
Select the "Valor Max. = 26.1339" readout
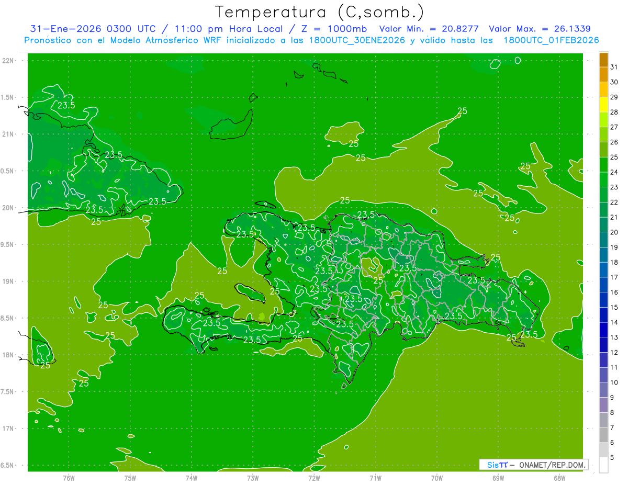point(540,29)
